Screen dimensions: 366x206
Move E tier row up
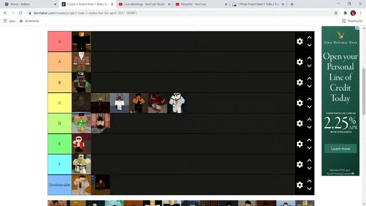(309, 140)
